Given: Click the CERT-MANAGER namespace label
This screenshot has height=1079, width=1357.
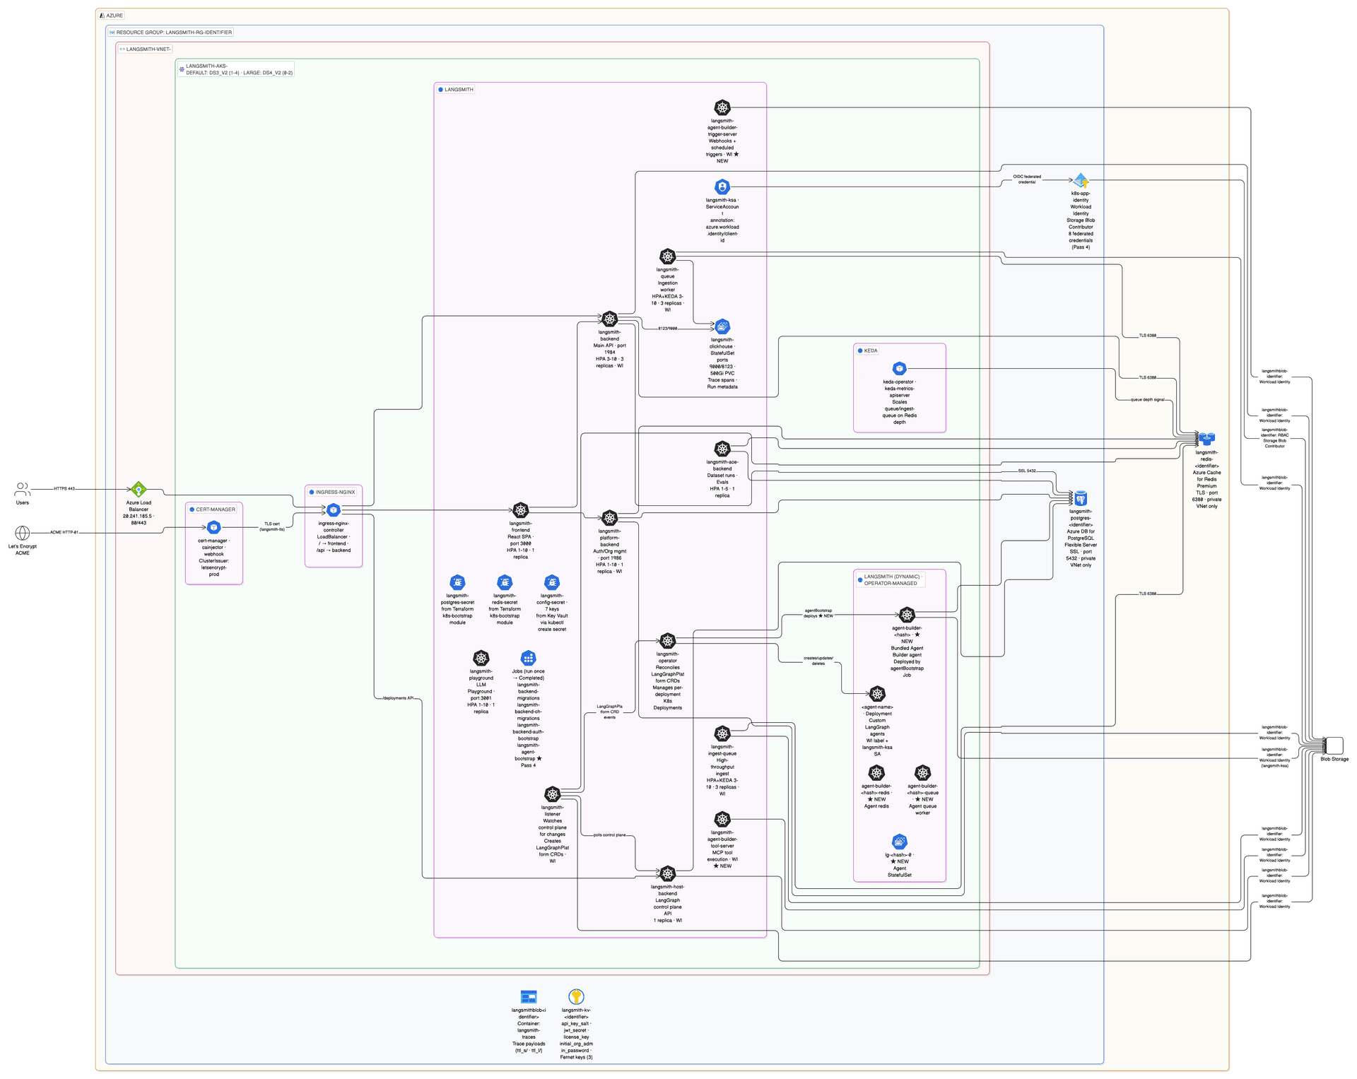Looking at the screenshot, I should tap(213, 509).
